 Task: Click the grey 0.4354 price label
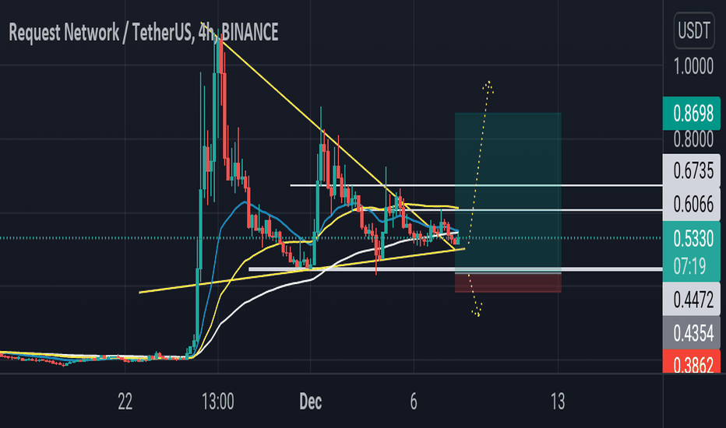(x=692, y=333)
